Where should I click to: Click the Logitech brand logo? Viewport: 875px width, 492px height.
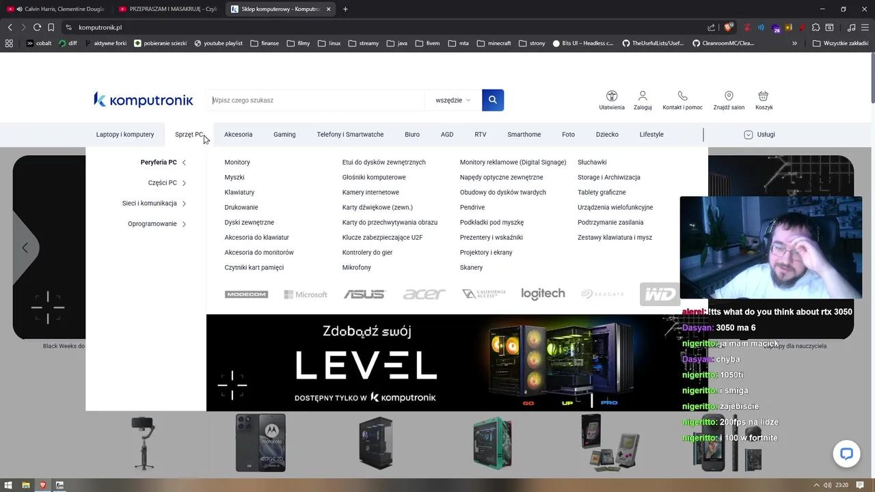point(543,294)
